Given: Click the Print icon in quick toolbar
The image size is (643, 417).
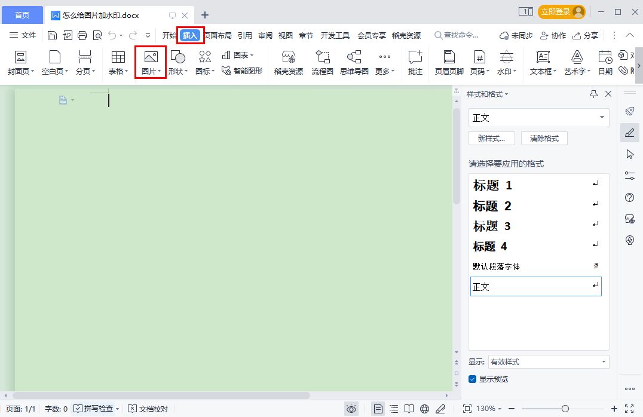Looking at the screenshot, I should [x=82, y=35].
